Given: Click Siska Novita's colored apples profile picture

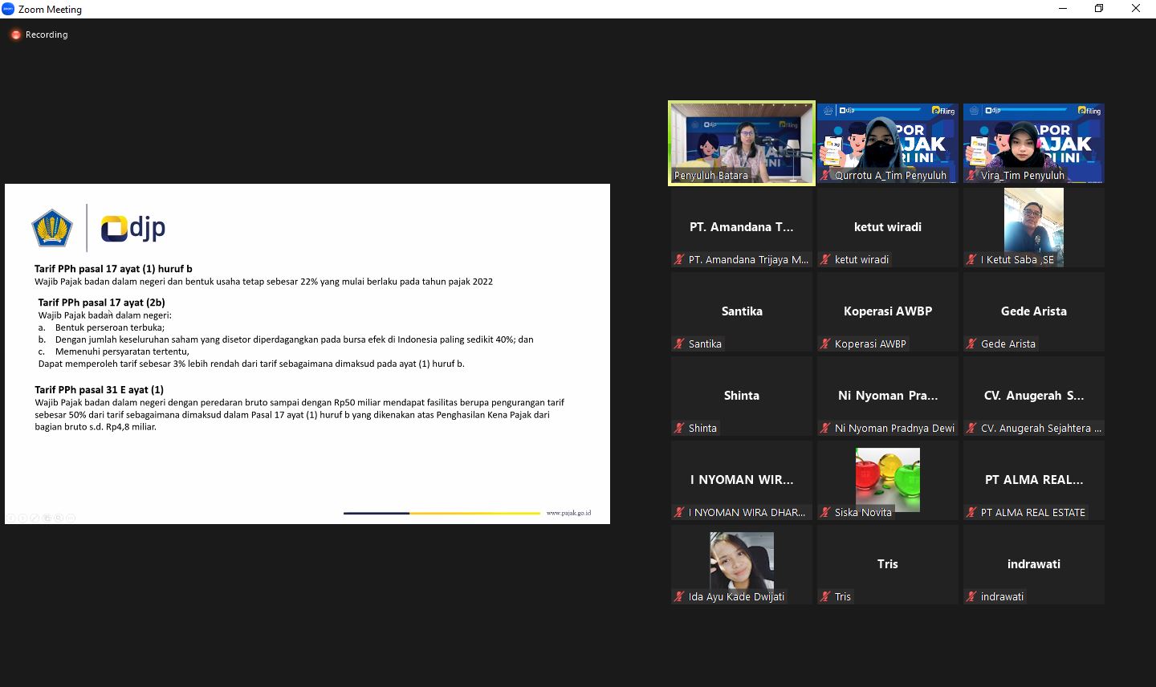Looking at the screenshot, I should click(887, 478).
